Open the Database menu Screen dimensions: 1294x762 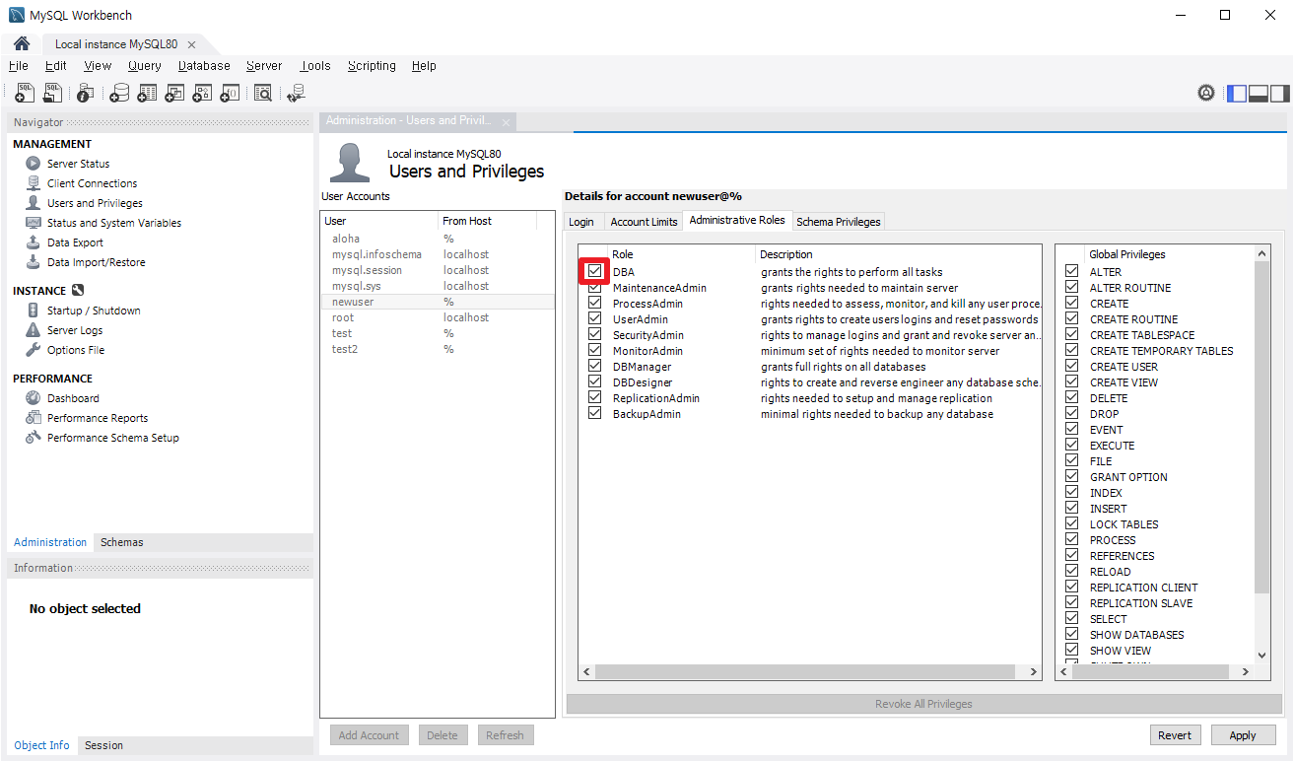[204, 66]
